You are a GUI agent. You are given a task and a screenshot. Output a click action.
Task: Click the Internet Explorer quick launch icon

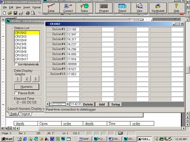coord(25,139)
